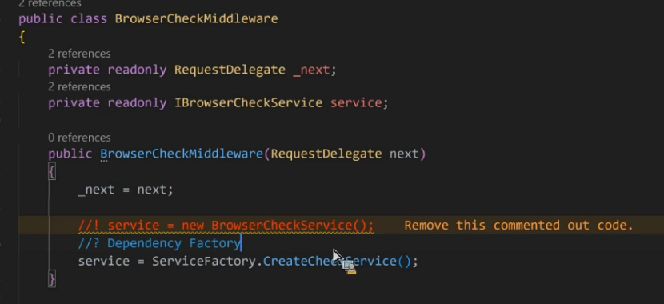Open the "0 references" CodeLens above the constructor

pos(79,138)
